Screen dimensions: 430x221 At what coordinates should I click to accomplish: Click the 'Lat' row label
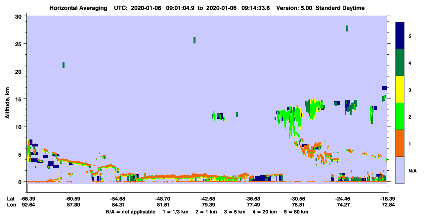[x=11, y=199]
